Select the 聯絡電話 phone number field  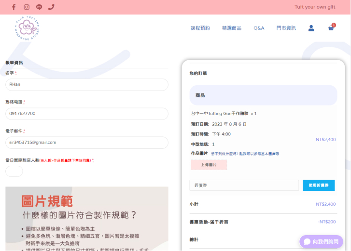click(x=87, y=114)
